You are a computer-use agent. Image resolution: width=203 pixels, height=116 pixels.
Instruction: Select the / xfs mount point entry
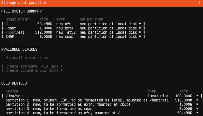(73, 24)
